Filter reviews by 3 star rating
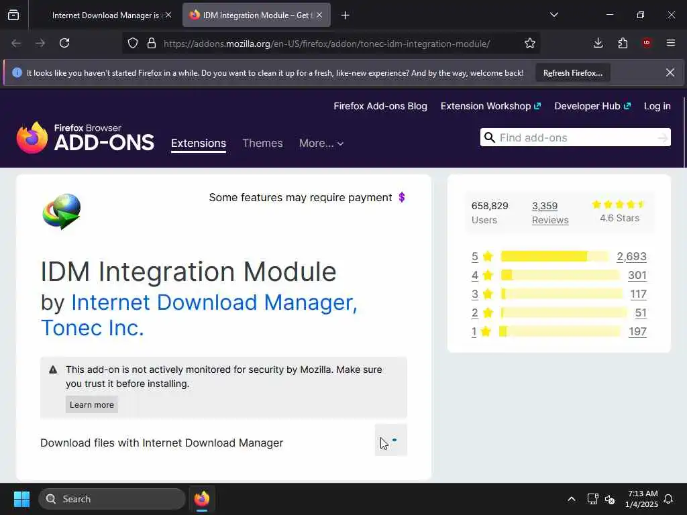 474,294
